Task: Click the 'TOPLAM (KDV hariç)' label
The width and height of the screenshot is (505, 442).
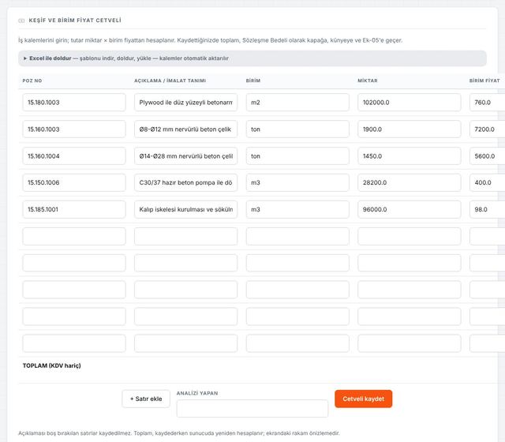Action: tap(51, 365)
